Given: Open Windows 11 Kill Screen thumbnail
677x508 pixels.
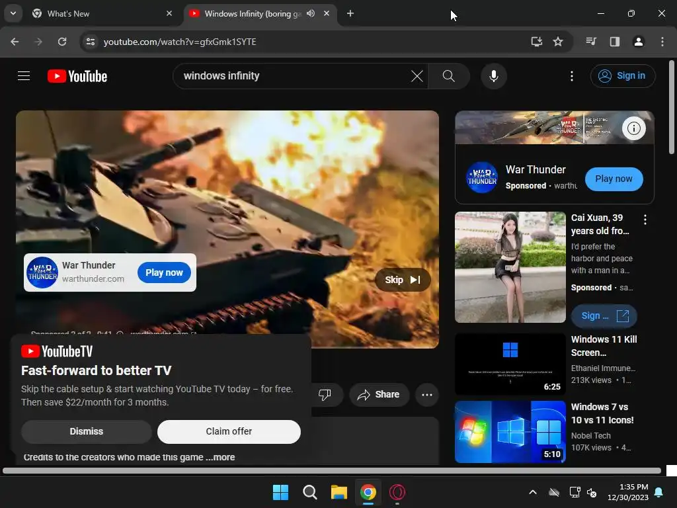Looking at the screenshot, I should click(x=510, y=364).
